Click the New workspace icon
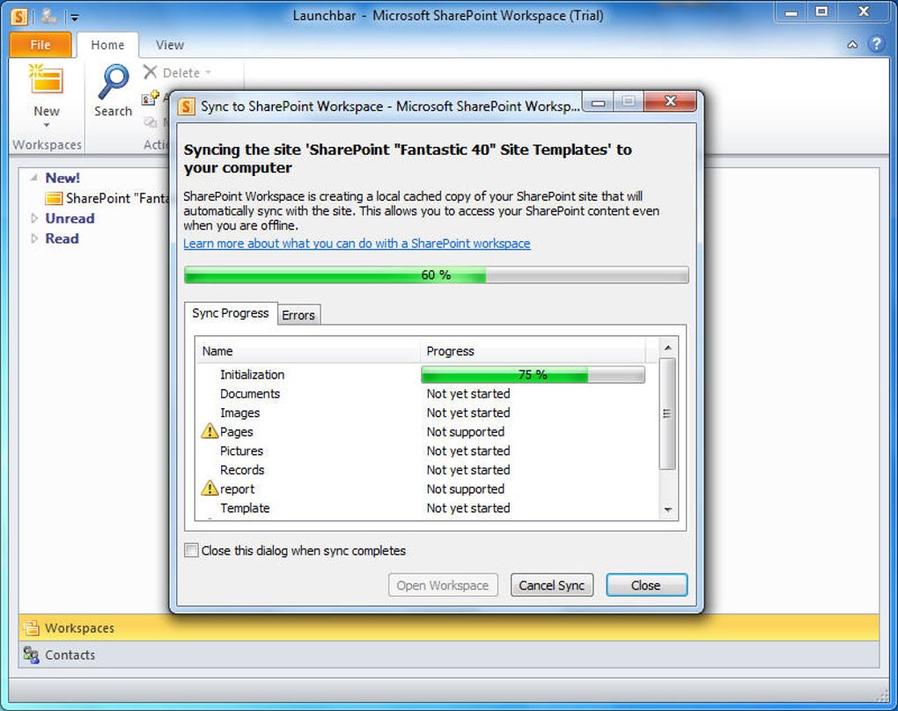 pos(47,79)
